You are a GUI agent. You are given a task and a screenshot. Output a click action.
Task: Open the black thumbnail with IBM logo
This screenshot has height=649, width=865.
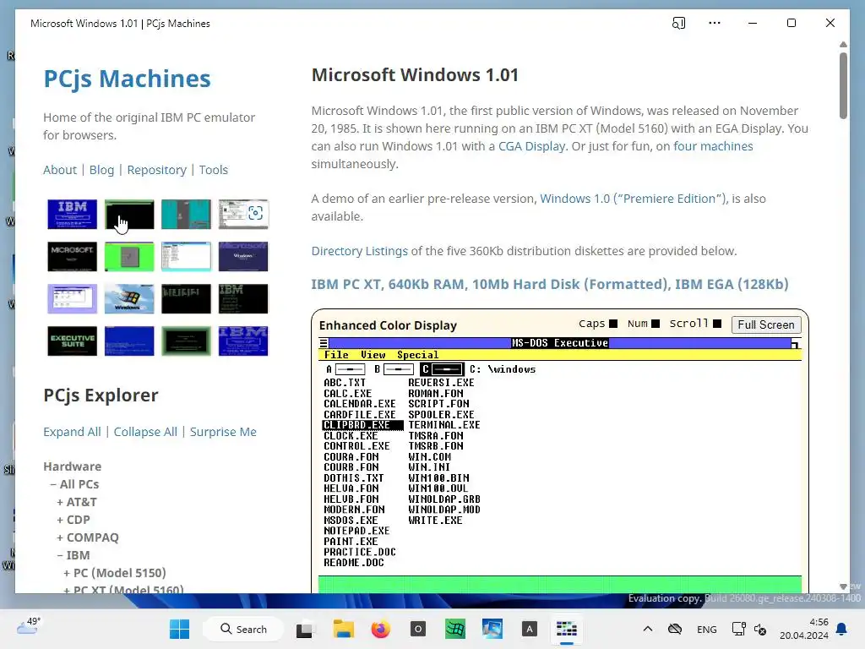point(243,298)
